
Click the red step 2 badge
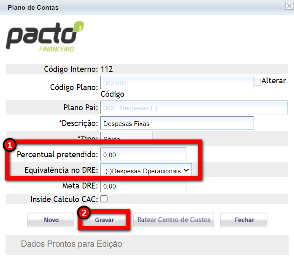(84, 213)
